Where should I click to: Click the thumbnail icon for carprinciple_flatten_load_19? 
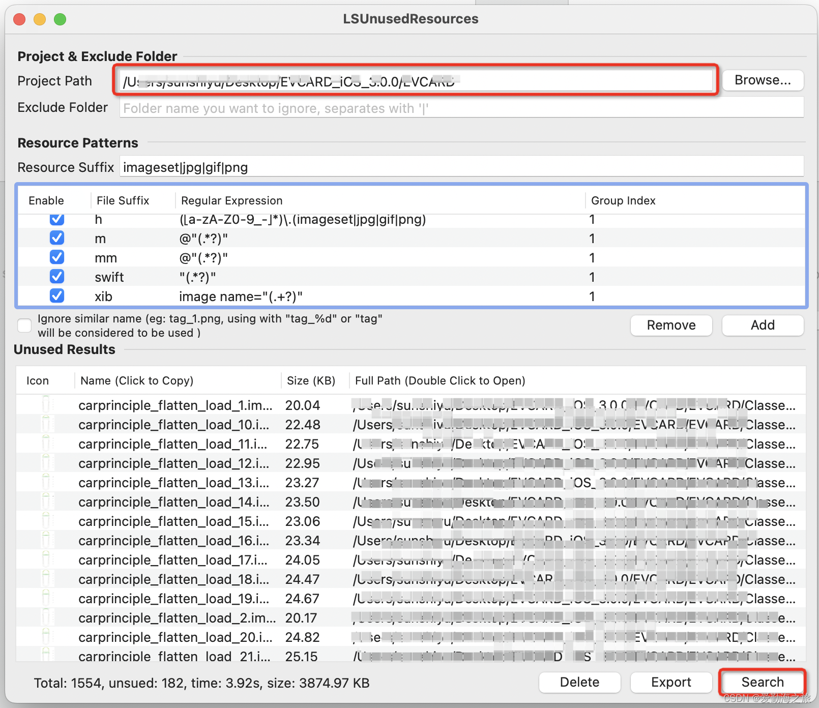tap(46, 598)
